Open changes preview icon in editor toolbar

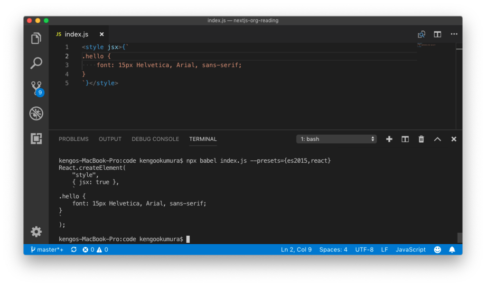point(421,35)
